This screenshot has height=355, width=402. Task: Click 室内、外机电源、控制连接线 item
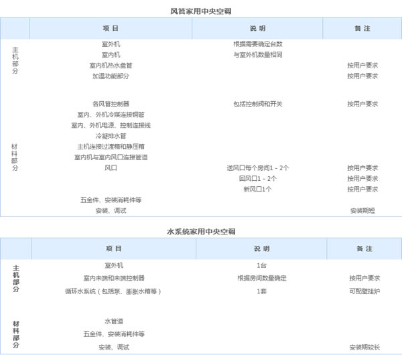[x=111, y=125]
